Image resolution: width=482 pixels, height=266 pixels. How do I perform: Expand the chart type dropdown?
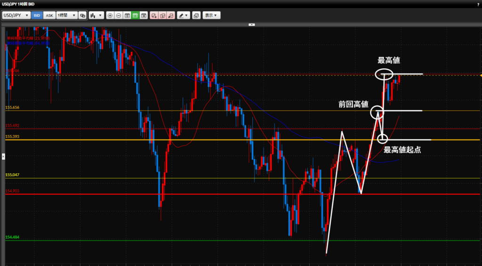click(96, 15)
